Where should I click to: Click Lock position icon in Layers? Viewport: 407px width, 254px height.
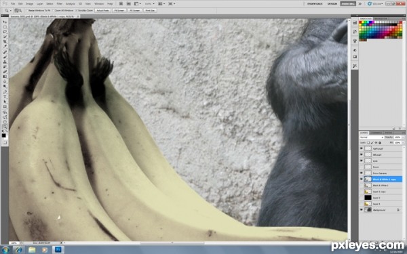pos(376,143)
